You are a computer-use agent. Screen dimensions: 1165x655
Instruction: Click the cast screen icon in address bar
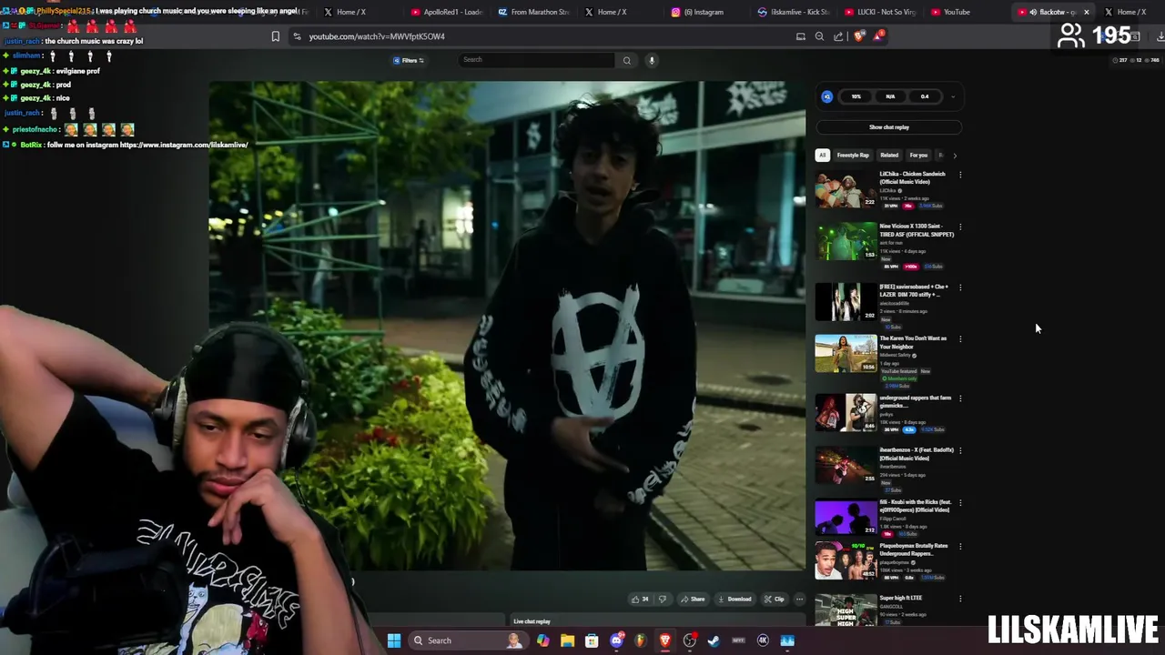801,36
